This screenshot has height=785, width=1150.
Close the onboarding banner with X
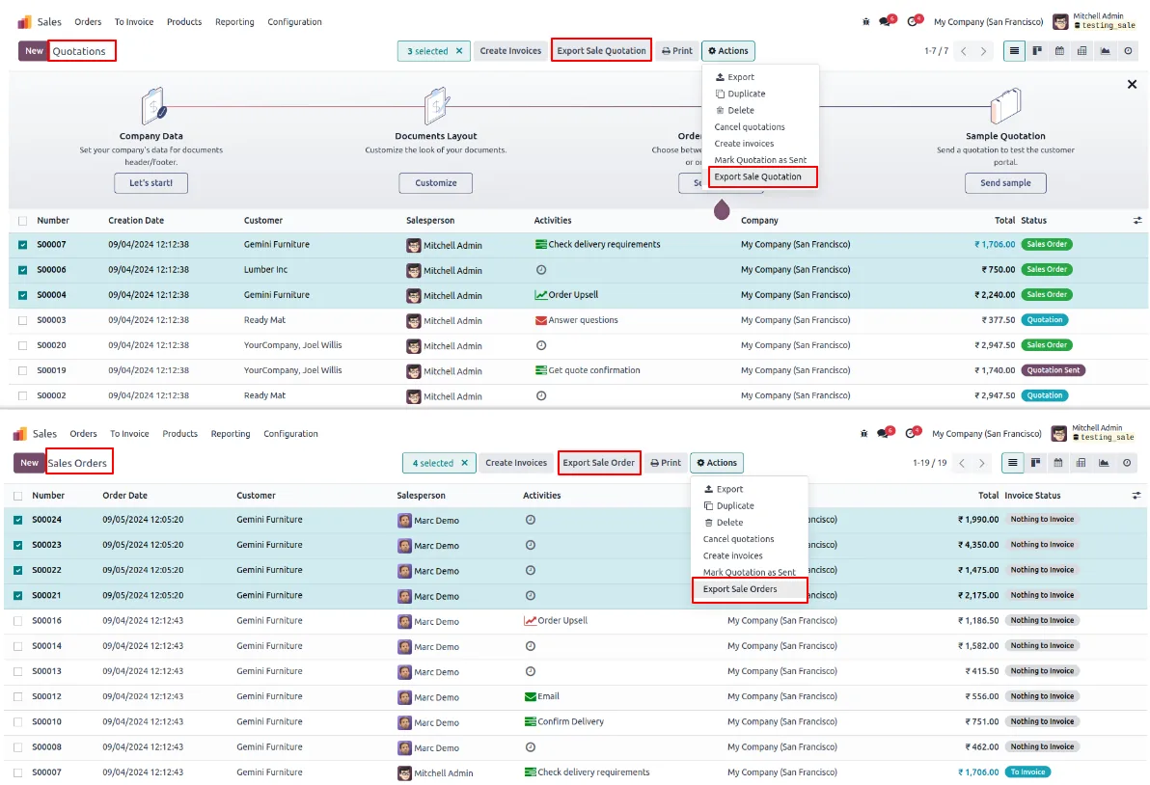(x=1132, y=84)
